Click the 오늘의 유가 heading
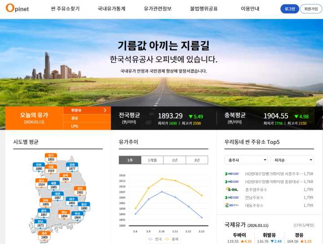 pos(34,115)
